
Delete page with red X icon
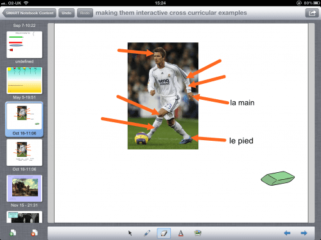[x=34, y=232]
